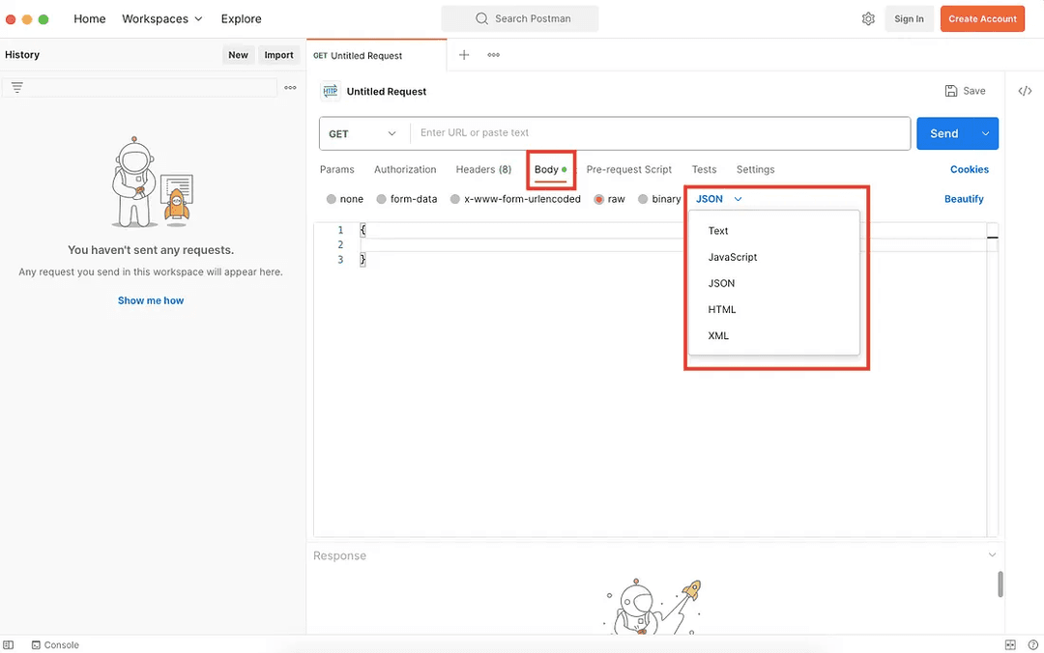This screenshot has height=653, width=1044.
Task: Open Headers (8) tab
Action: tap(483, 169)
